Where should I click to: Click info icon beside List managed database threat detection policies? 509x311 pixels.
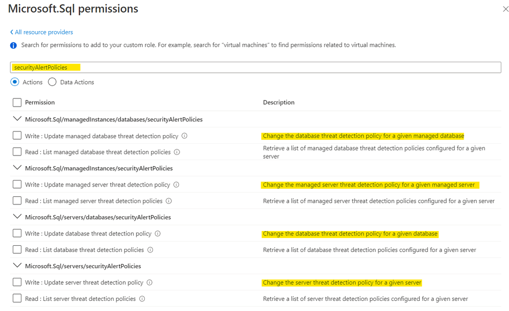pyautogui.click(x=177, y=152)
